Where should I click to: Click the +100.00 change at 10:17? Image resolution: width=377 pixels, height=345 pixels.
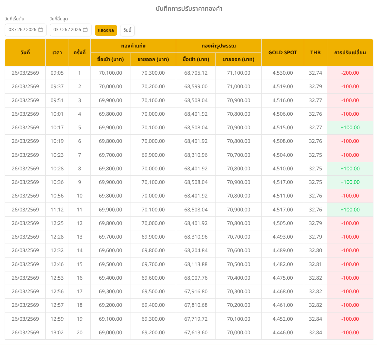[x=350, y=127]
